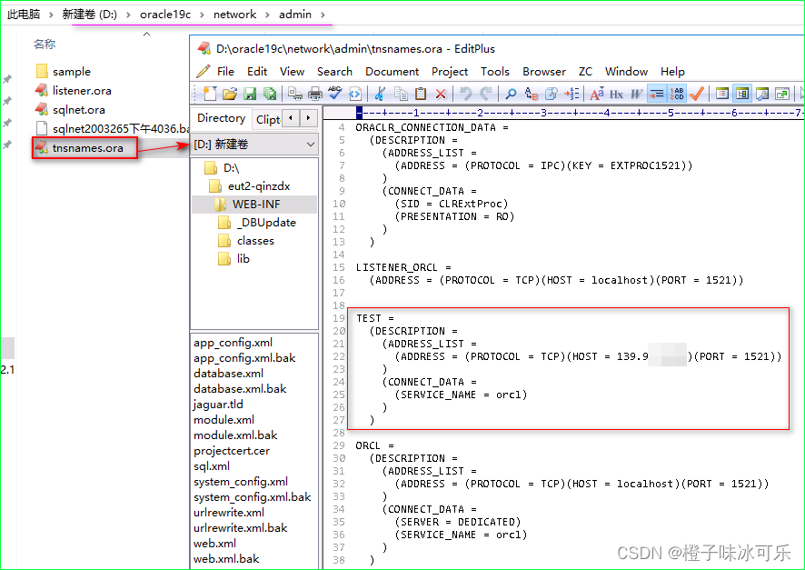Click the Find magnifier icon
This screenshot has width=805, height=570.
click(x=511, y=94)
